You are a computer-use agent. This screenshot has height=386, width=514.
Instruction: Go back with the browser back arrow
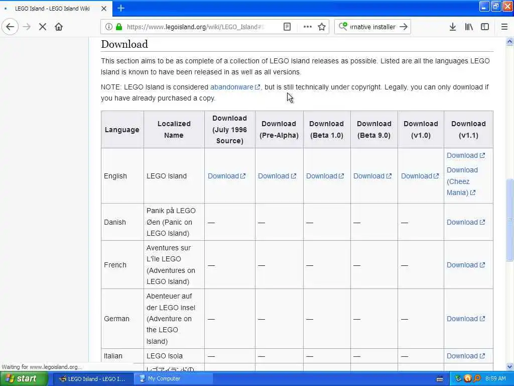point(10,27)
